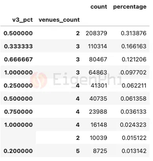Viewport: 153px width, 161px height.
Task: Select the percentage cell 0.121206
Action: [134, 59]
